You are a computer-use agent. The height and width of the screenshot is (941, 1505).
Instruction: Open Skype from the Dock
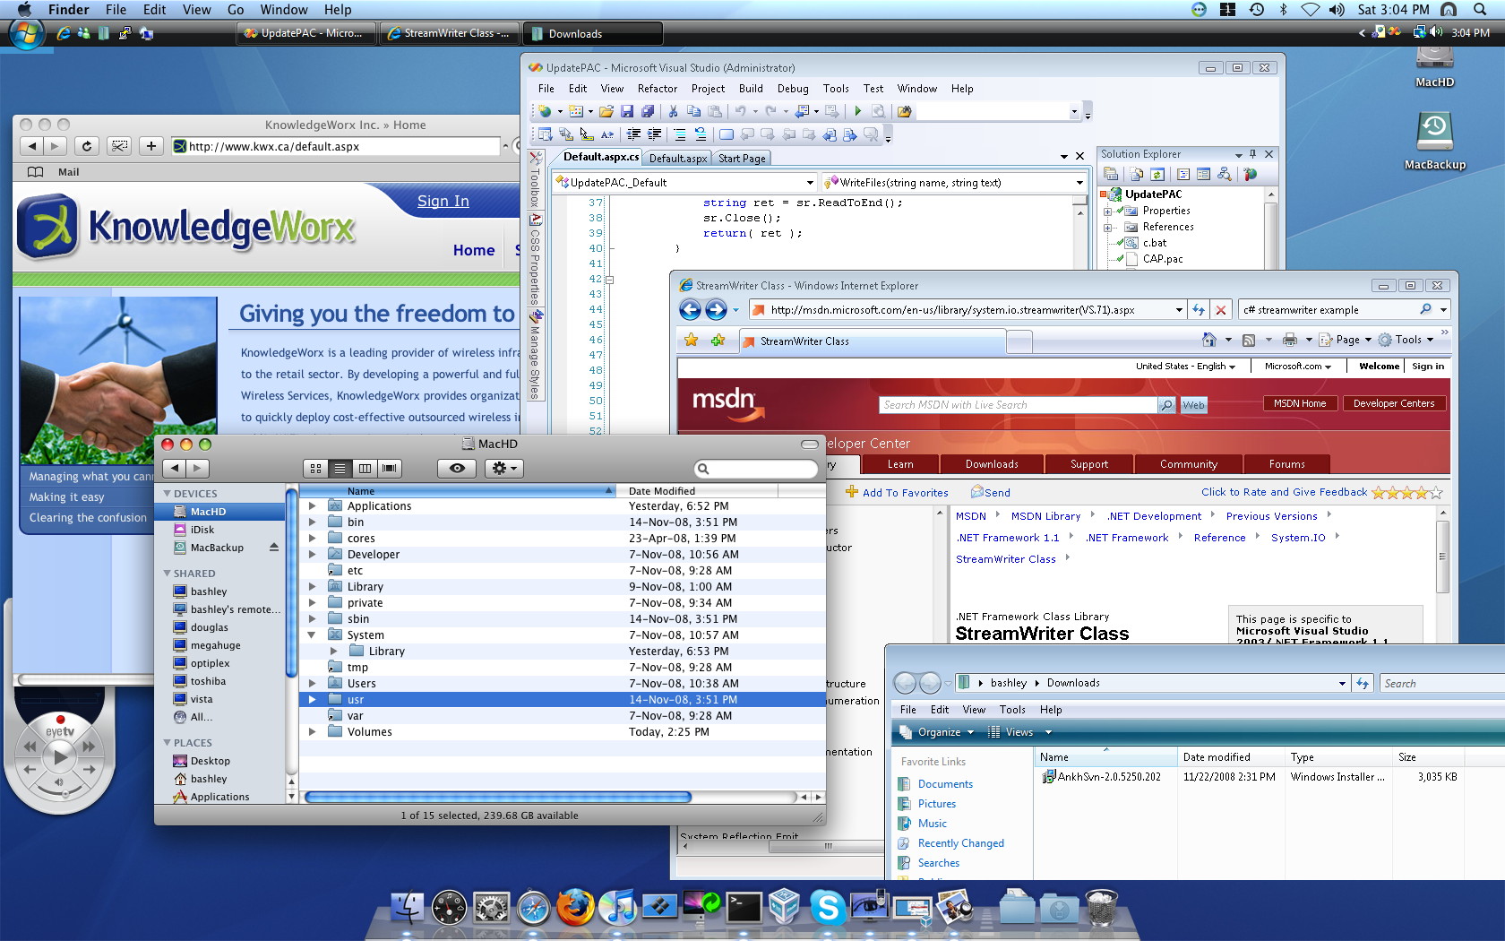tap(827, 908)
